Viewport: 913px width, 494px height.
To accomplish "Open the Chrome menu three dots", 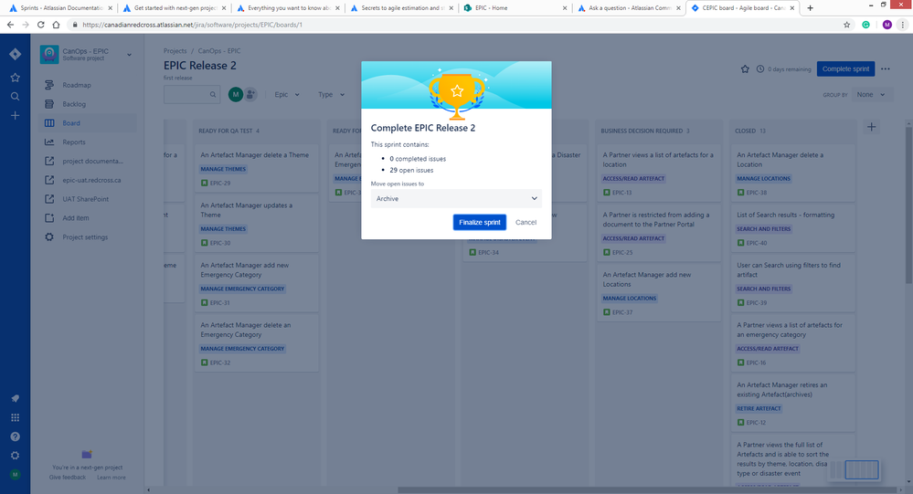I will (903, 25).
